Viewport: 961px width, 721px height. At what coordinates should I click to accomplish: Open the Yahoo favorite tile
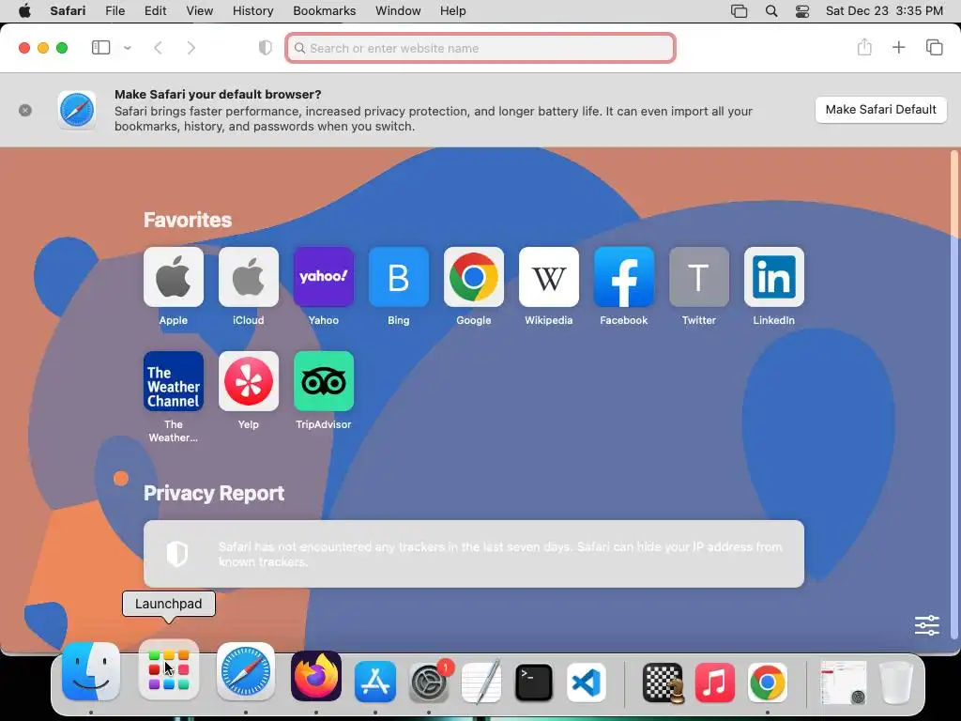point(324,277)
